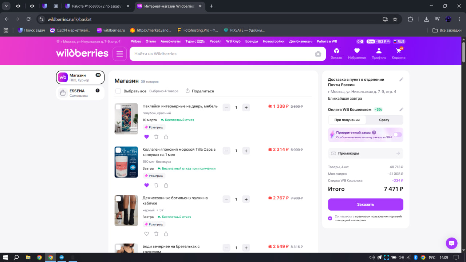This screenshot has width=466, height=262.
Task: Go to Профиль in the header
Action: pyautogui.click(x=379, y=53)
